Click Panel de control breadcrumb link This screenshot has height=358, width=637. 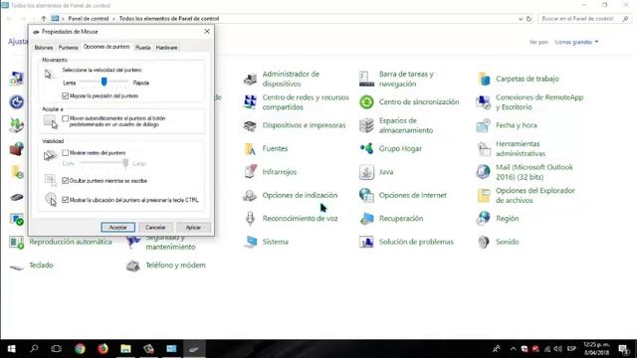pyautogui.click(x=89, y=19)
